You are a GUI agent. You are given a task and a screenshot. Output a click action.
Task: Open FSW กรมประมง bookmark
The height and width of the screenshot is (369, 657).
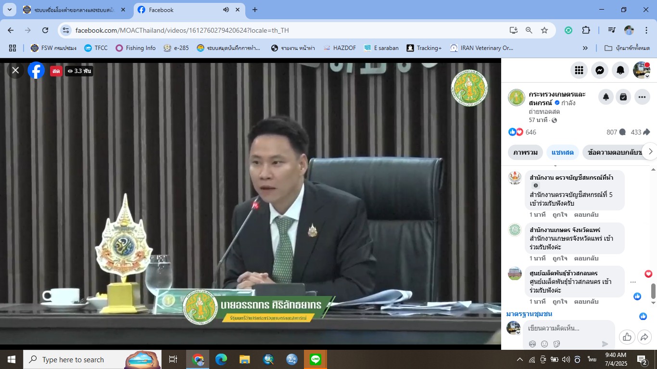(x=53, y=48)
